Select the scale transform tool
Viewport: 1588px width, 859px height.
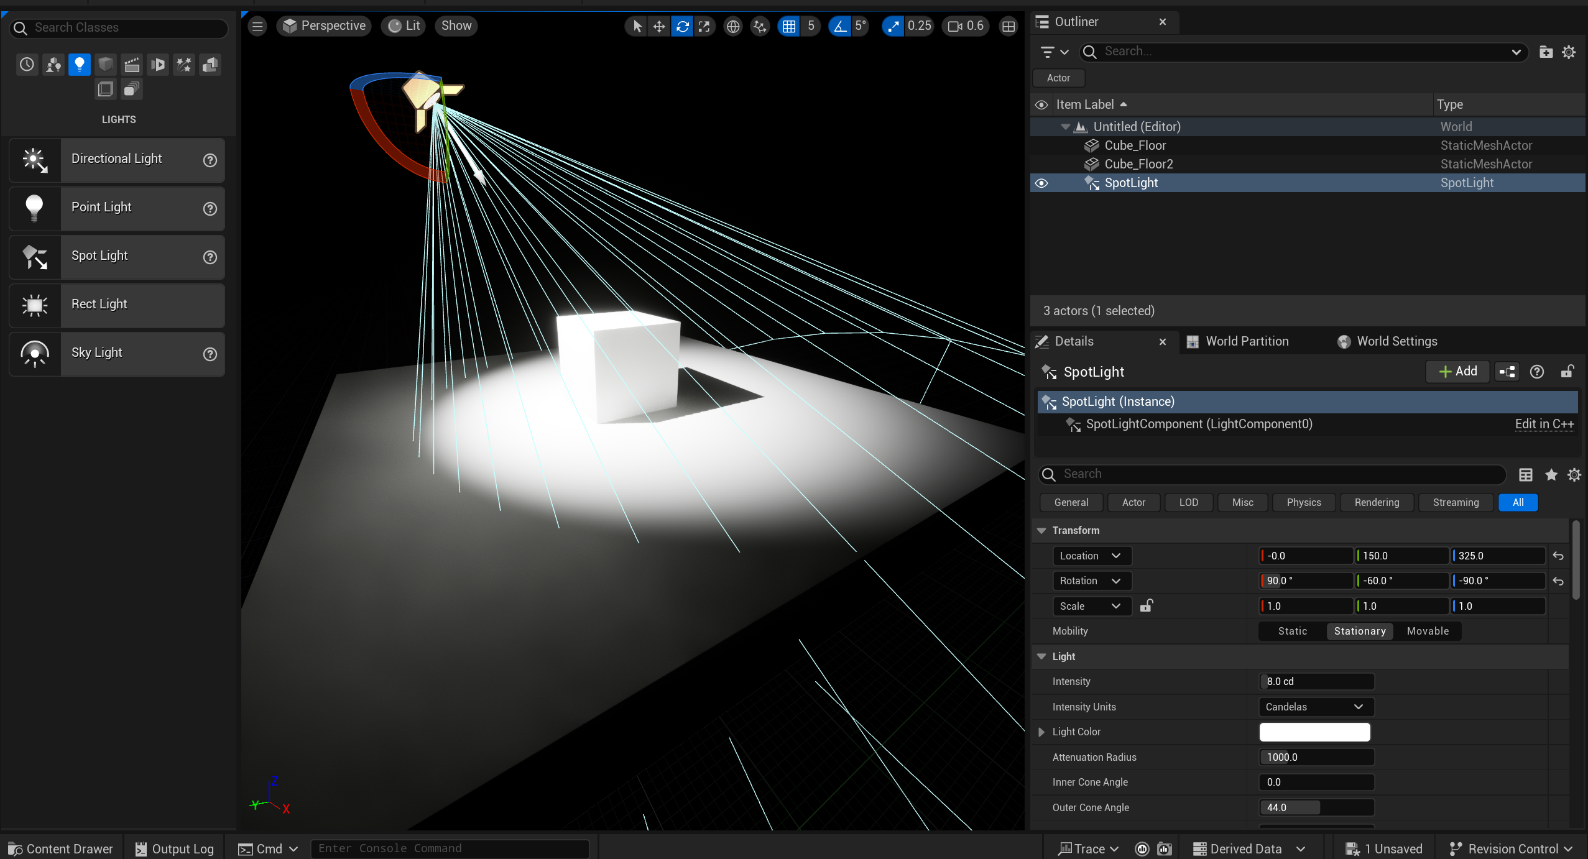pyautogui.click(x=704, y=26)
